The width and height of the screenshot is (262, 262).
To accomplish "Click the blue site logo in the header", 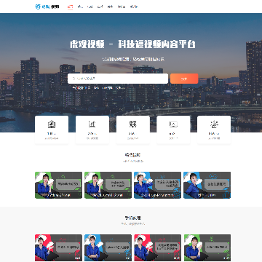I will [47, 7].
